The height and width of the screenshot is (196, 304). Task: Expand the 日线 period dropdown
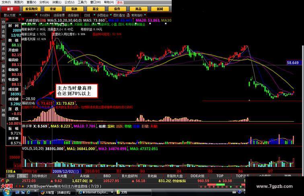(94, 15)
